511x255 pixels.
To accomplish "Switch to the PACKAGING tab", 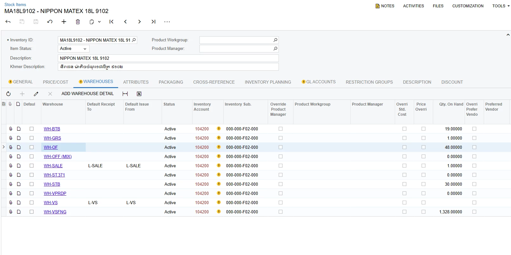I will coord(171,82).
